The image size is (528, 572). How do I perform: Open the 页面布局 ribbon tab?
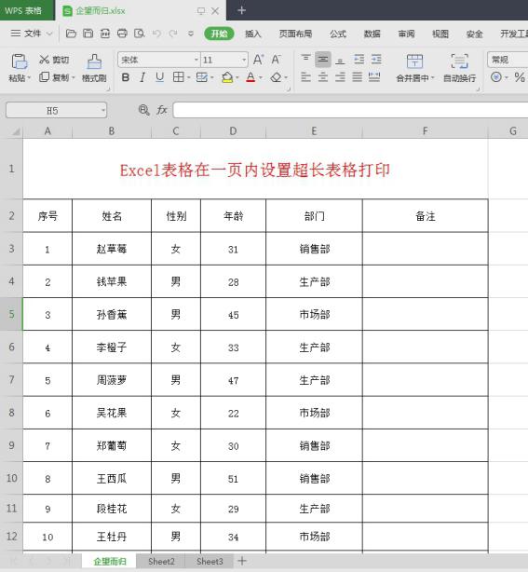pyautogui.click(x=295, y=34)
